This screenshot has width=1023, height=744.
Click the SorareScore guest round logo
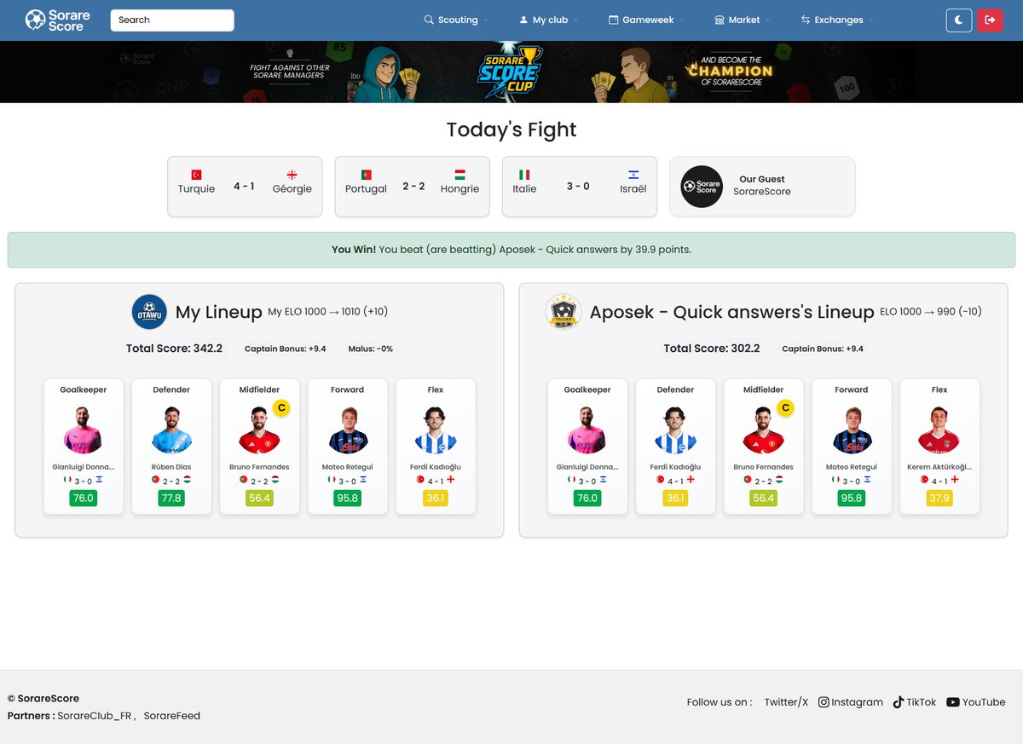pyautogui.click(x=702, y=187)
